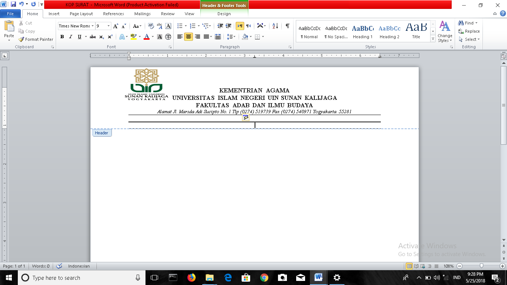Screen dimensions: 507x285
Task: Apply bold formatting
Action: pyautogui.click(x=62, y=37)
